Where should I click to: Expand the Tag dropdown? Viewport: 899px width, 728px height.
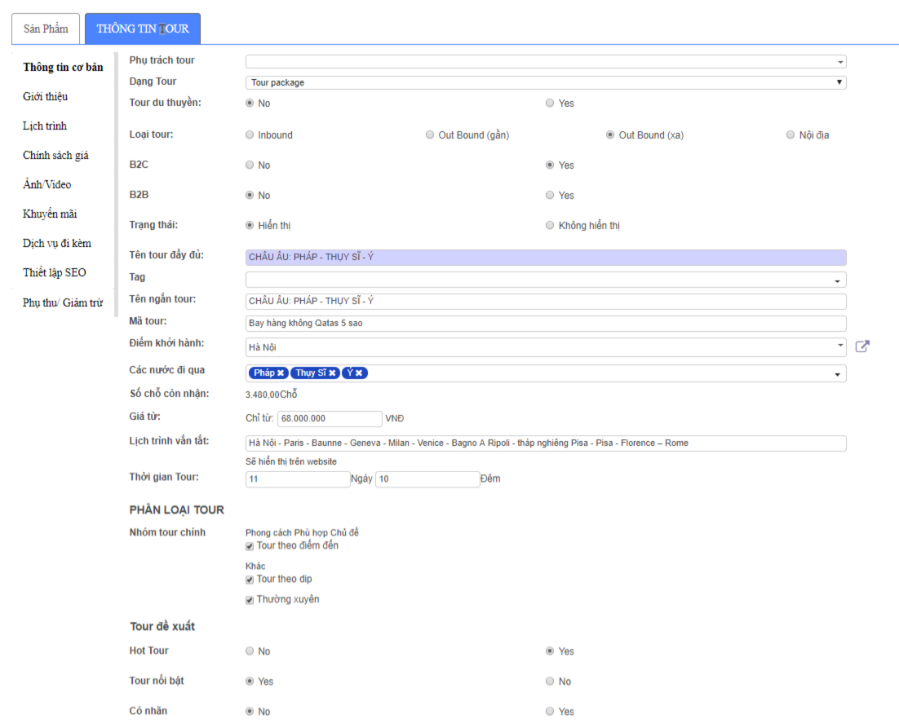click(546, 280)
